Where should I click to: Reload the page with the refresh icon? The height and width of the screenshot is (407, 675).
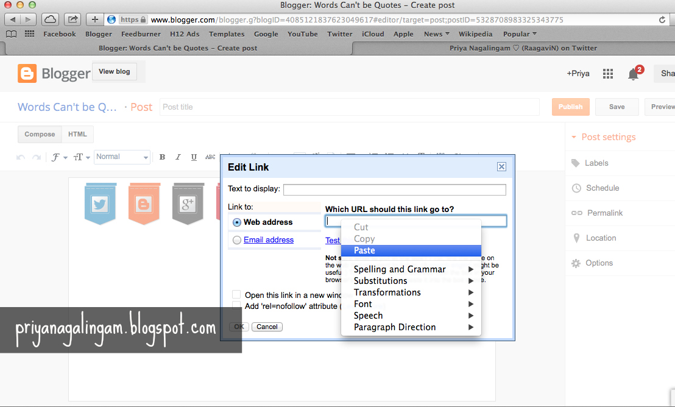(x=662, y=20)
